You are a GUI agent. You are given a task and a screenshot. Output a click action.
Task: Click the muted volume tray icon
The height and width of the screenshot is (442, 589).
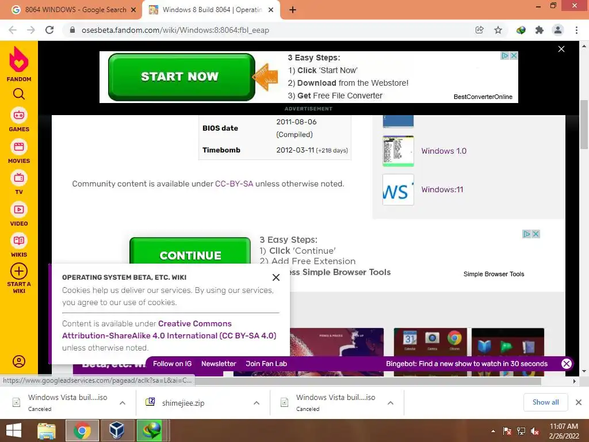535,430
